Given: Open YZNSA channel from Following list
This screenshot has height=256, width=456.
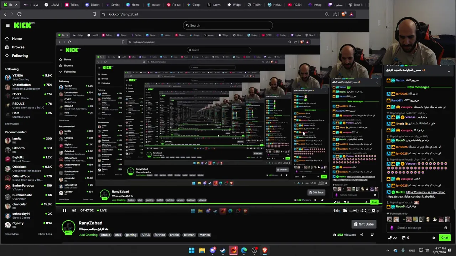Looking at the screenshot, I should (28, 77).
